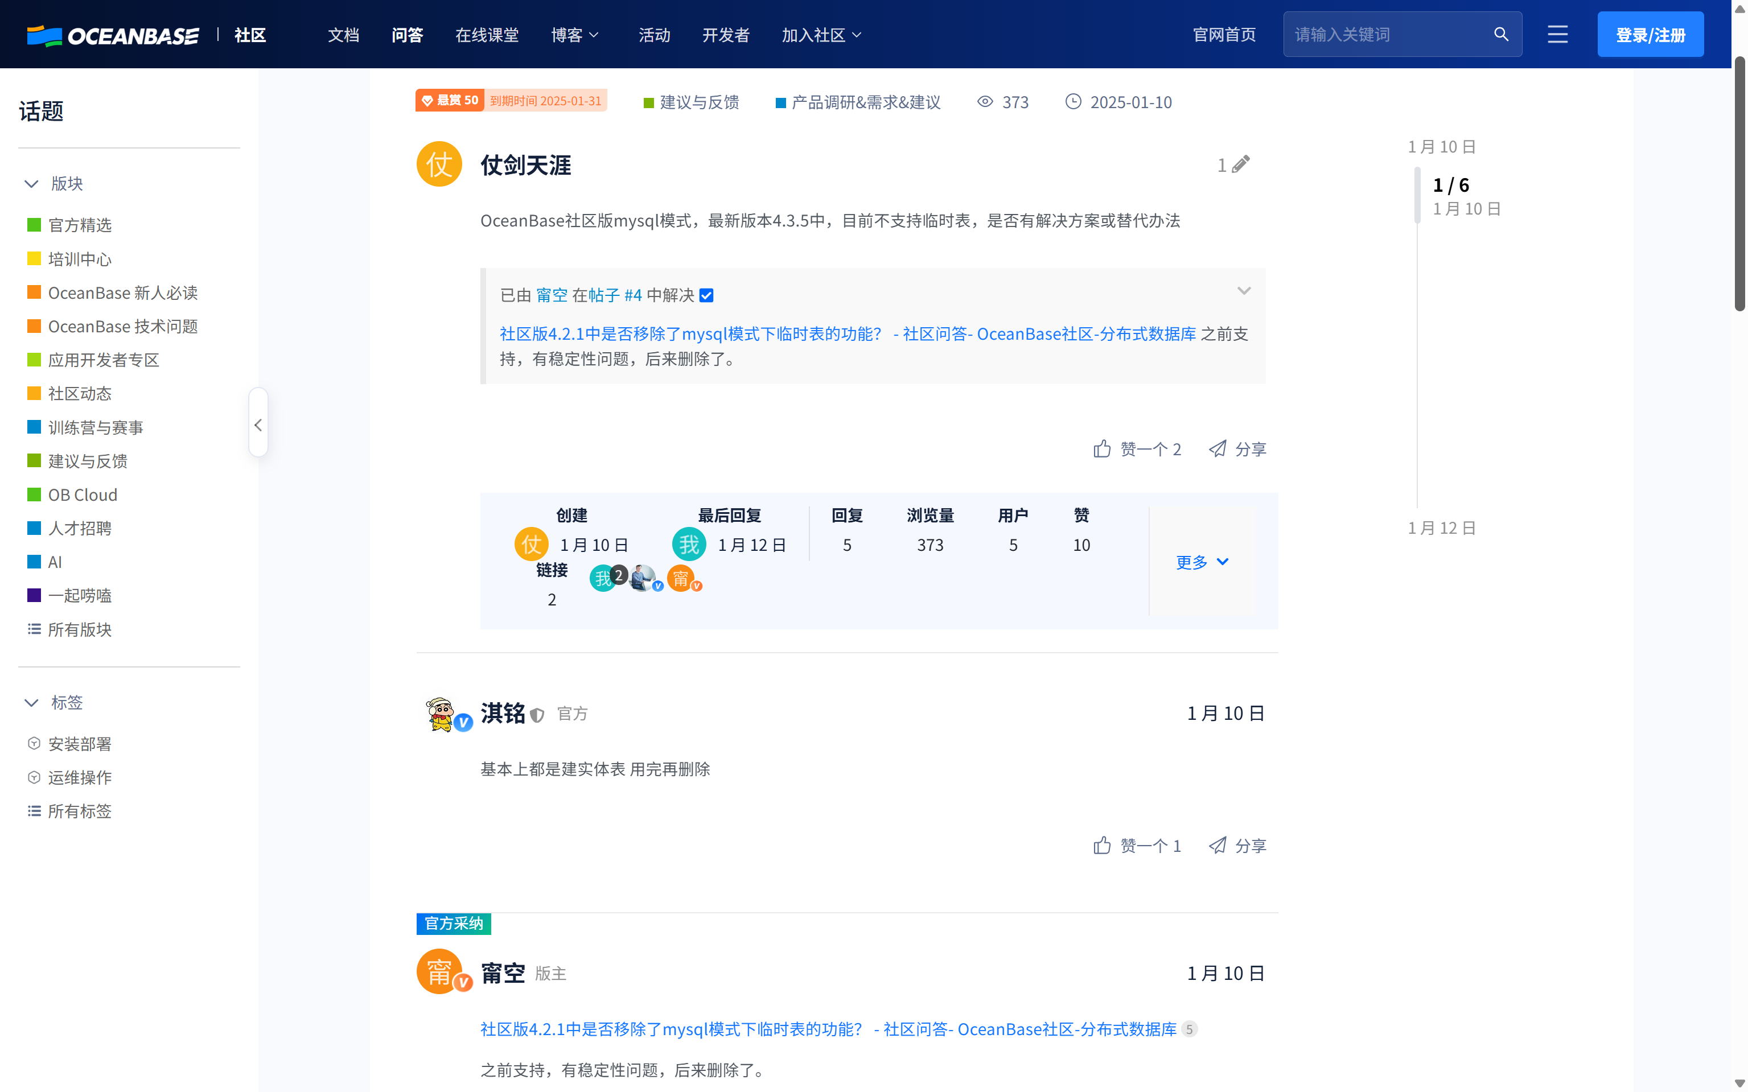Select OceanBase 技术问题 category
The image size is (1748, 1092).
112,327
